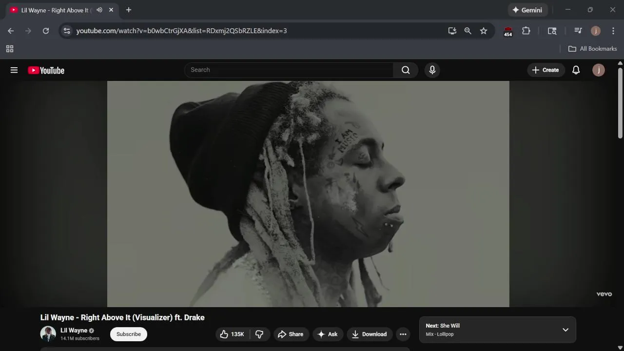Click the video player to pause

tap(308, 194)
